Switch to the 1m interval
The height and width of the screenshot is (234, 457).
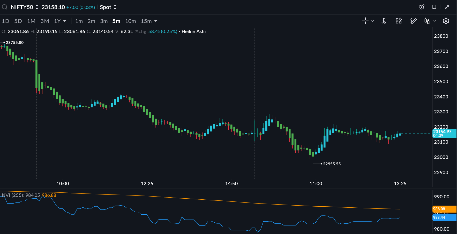coord(79,21)
